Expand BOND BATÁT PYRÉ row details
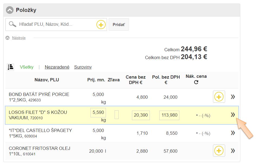262x167 pixels. [x=233, y=97]
